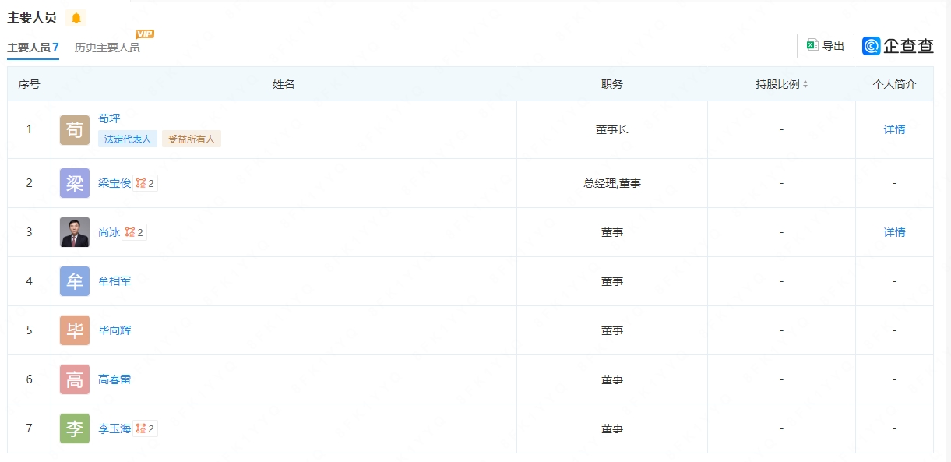Click the 主要人员 section heading
Image resolution: width=951 pixels, height=462 pixels.
(32, 17)
